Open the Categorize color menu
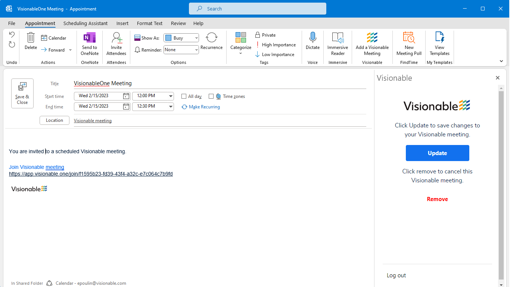The image size is (510, 287). (x=241, y=44)
